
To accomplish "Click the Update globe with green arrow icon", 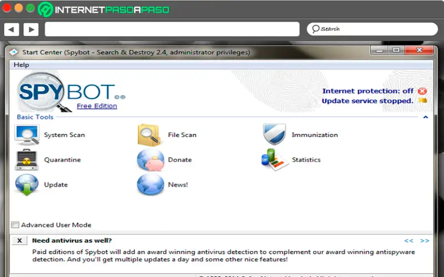I will tap(27, 185).
